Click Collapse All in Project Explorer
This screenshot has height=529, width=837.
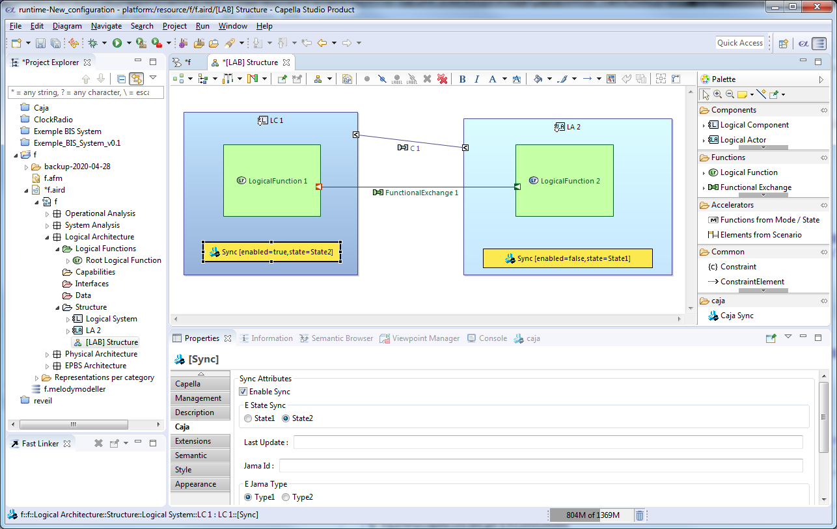121,79
